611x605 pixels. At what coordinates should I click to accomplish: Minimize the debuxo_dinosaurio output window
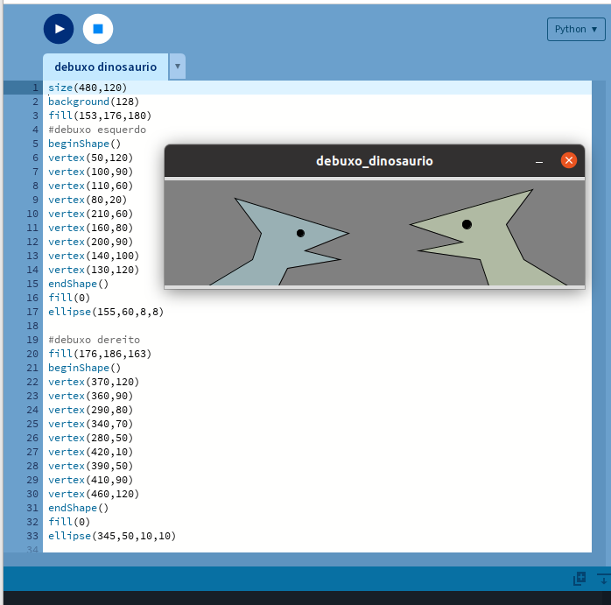tap(539, 161)
